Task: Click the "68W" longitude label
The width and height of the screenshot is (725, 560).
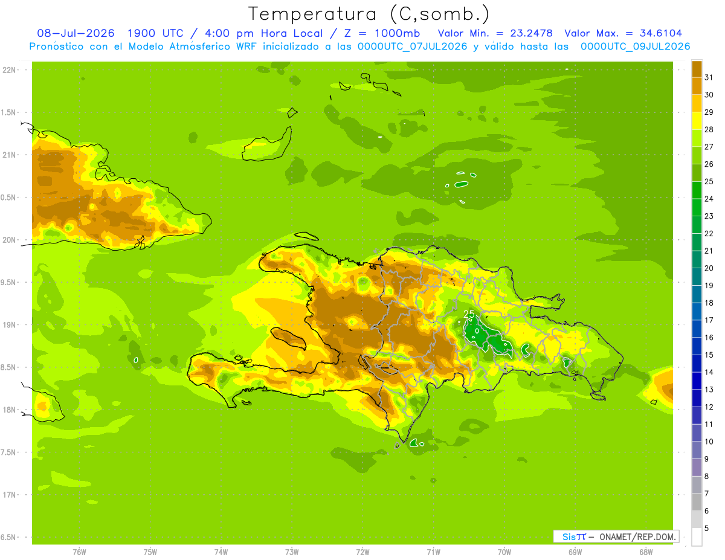Action: pos(646,552)
